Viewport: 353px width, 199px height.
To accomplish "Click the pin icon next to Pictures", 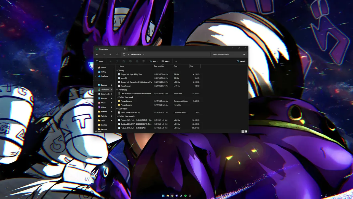I will click(111, 98).
